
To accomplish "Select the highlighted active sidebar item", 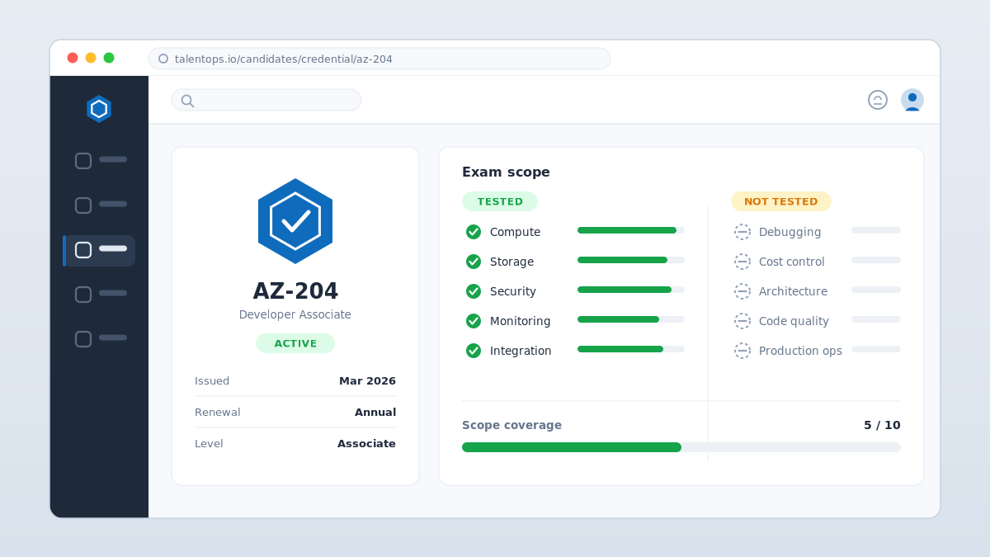I will [x=99, y=250].
